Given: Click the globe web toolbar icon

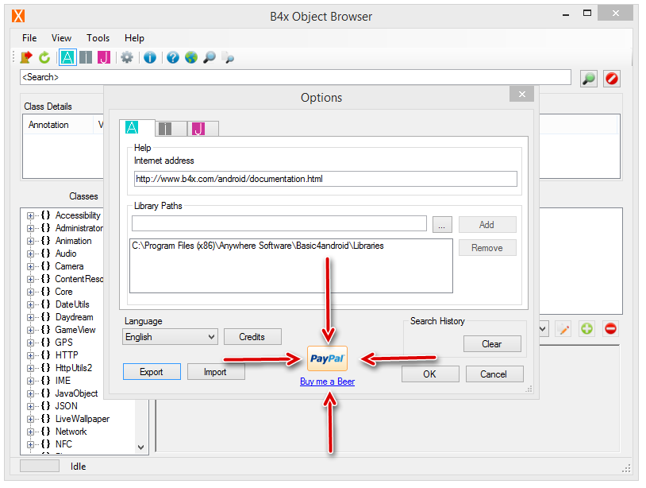Looking at the screenshot, I should [191, 57].
